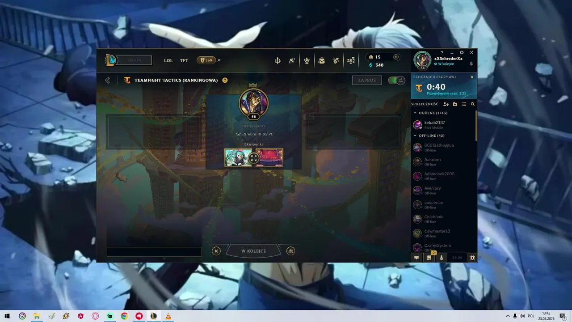
Task: Click the xXSchrederXx profile avatar top right
Action: point(422,60)
